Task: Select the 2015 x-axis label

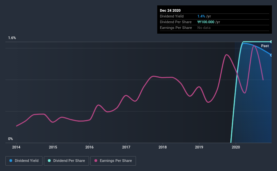Action: (x=53, y=147)
